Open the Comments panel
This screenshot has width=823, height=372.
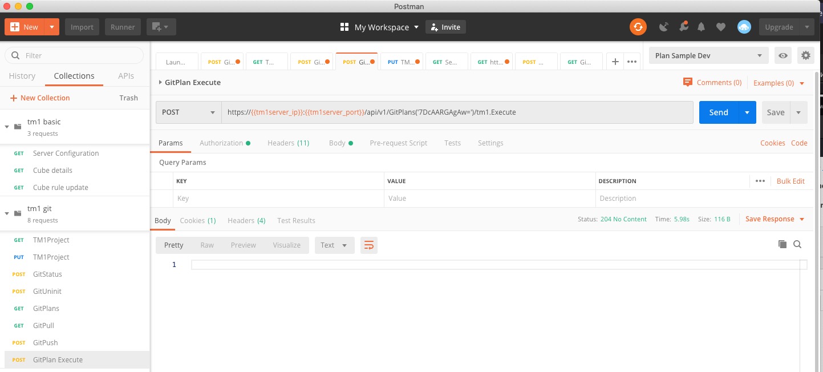point(712,83)
